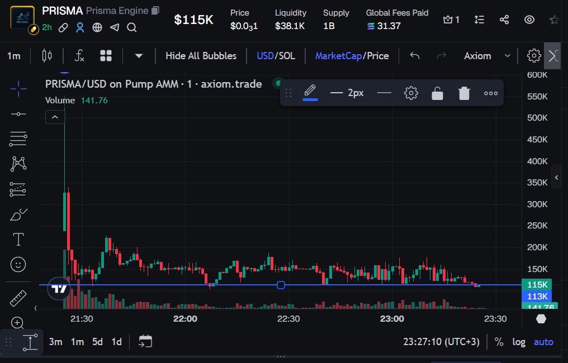Activate the ruler measure tool
This screenshot has height=363, width=568.
[18, 298]
